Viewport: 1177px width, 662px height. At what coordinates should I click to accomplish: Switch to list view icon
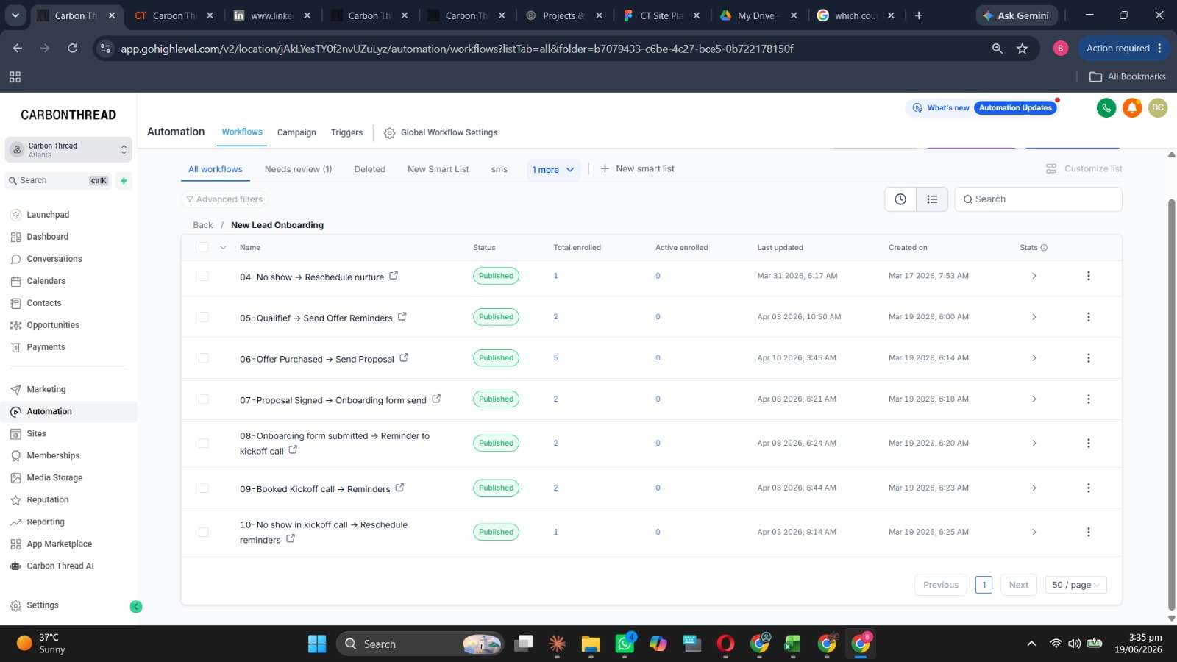[932, 199]
